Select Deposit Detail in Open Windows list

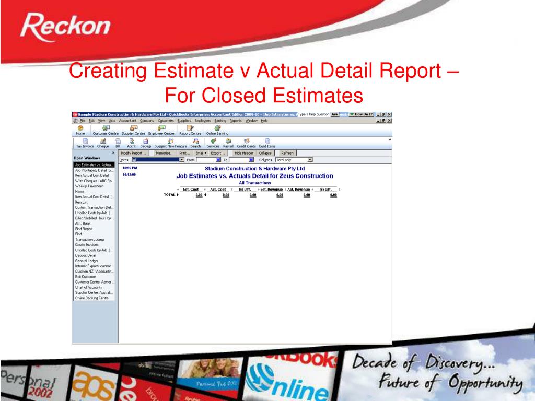(94, 255)
